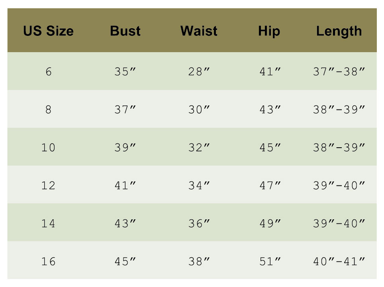The height and width of the screenshot is (287, 384).
Task: Select the Bust column header
Action: (x=125, y=31)
